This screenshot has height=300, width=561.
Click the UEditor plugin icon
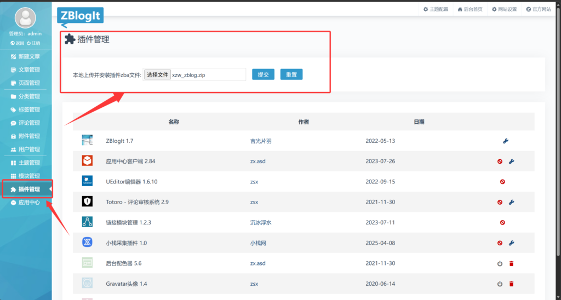point(87,181)
